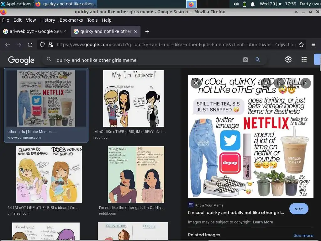Focus the Google search query field

[x=147, y=60]
